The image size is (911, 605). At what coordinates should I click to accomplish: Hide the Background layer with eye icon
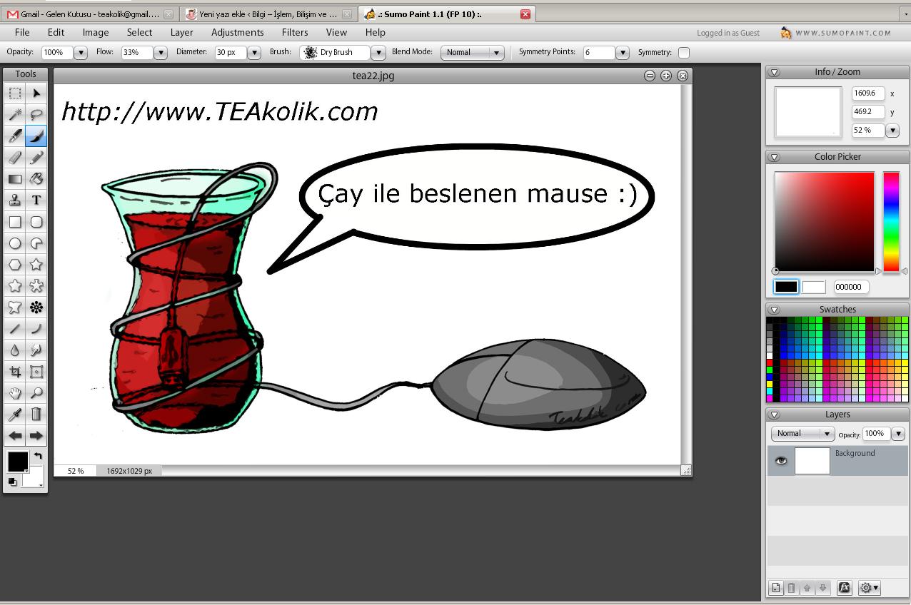[x=781, y=461]
